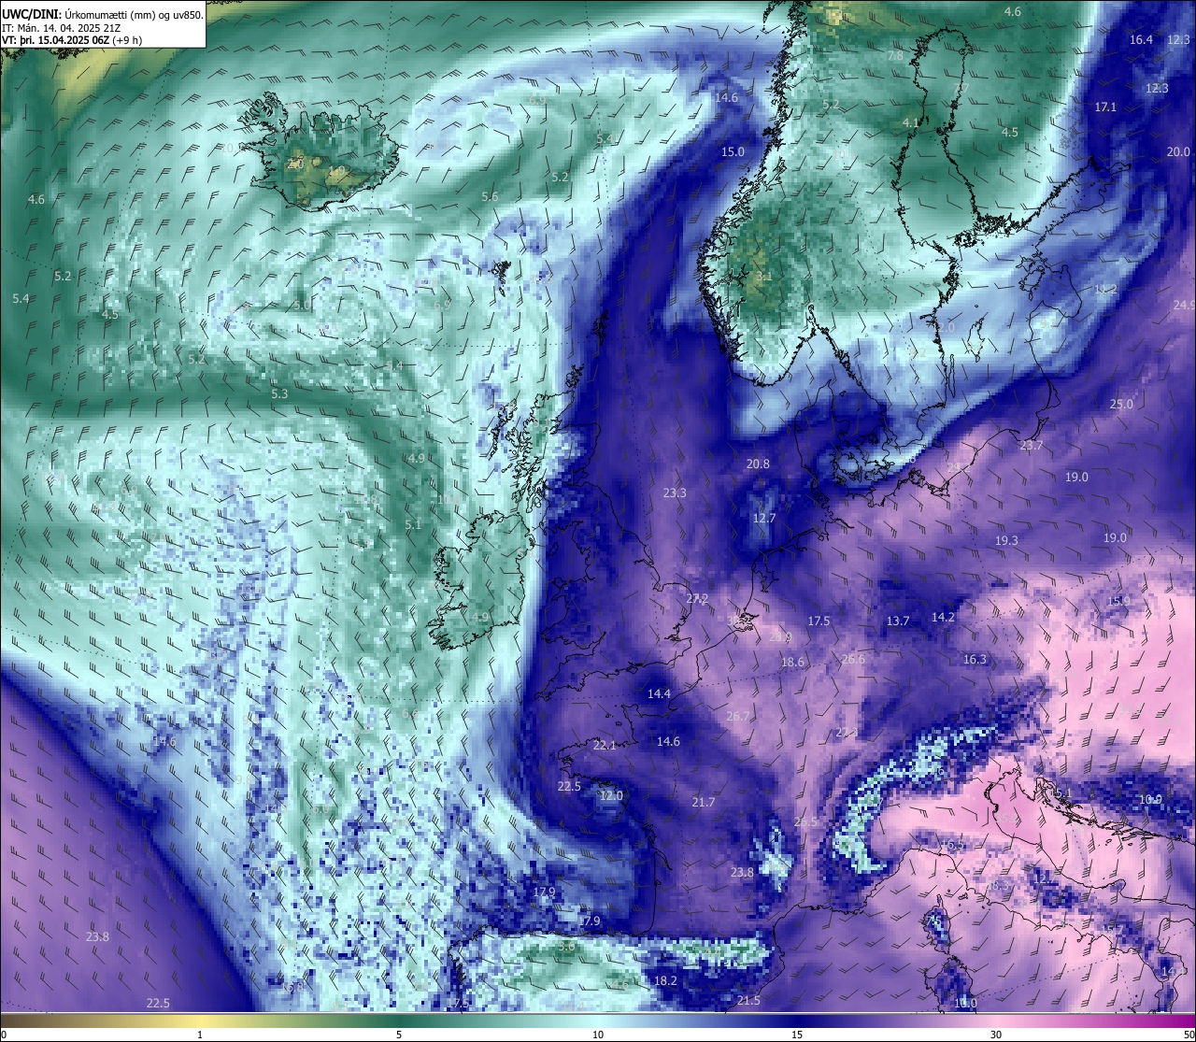Click the value label '17.1'
Screen dimensions: 1196x1042
coord(1105,107)
